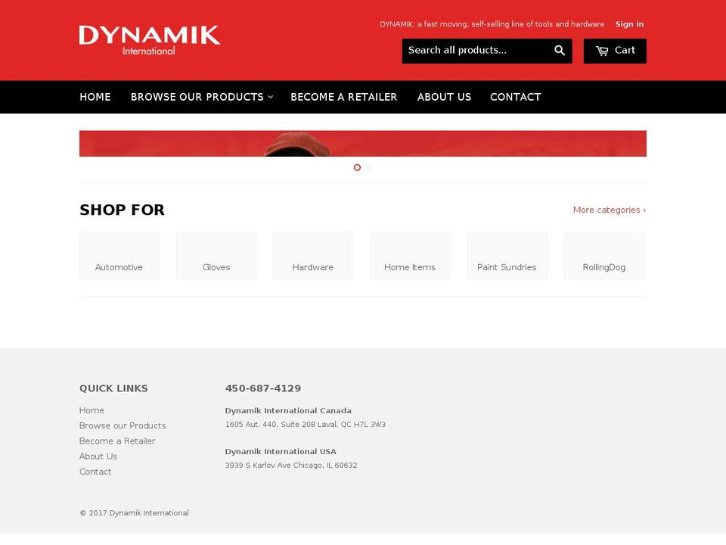
Task: Open CONTACT in navigation bar
Action: [x=515, y=97]
